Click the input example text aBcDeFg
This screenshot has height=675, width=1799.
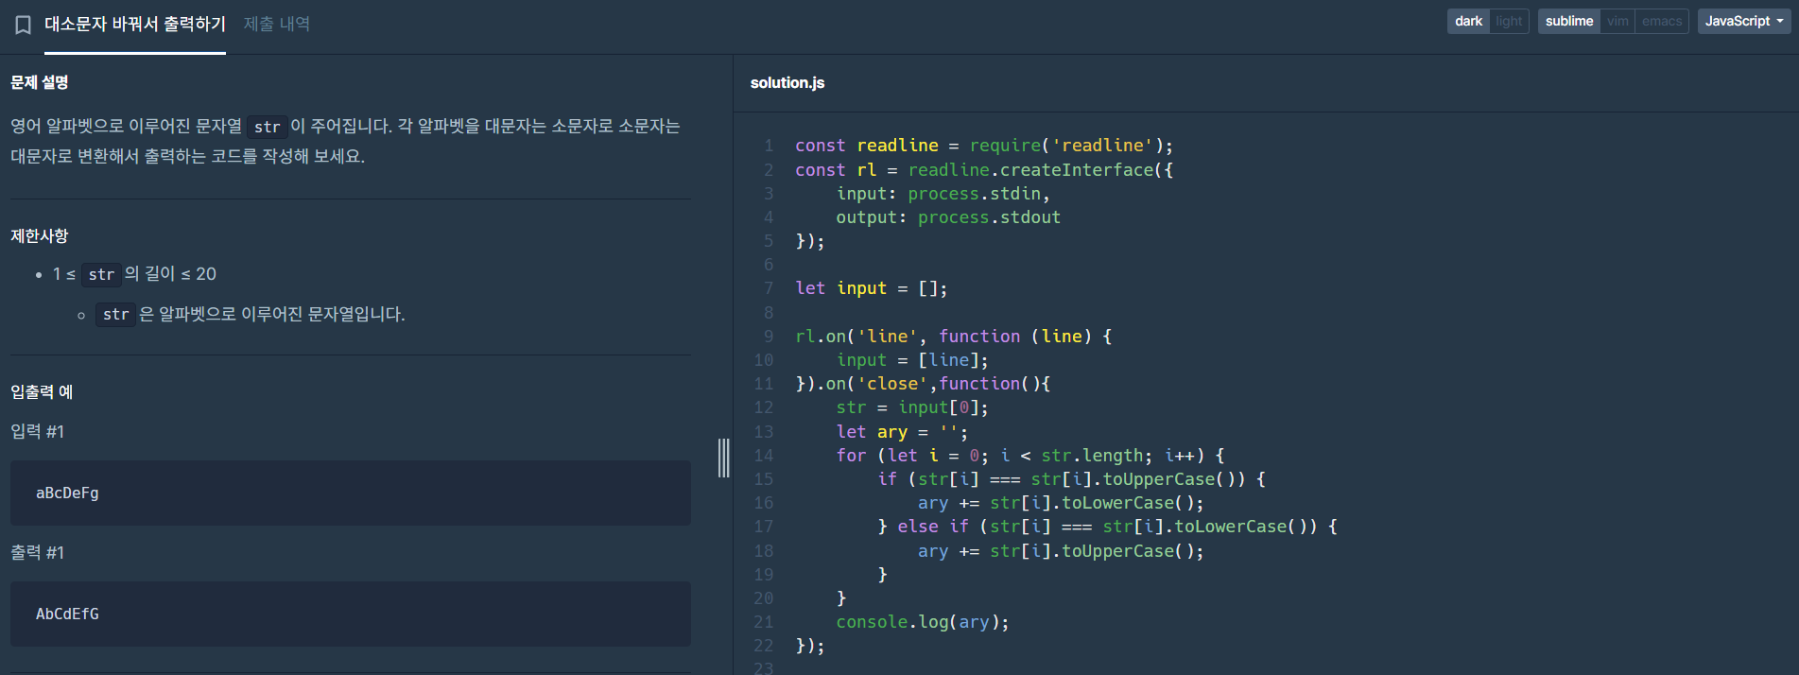point(67,493)
